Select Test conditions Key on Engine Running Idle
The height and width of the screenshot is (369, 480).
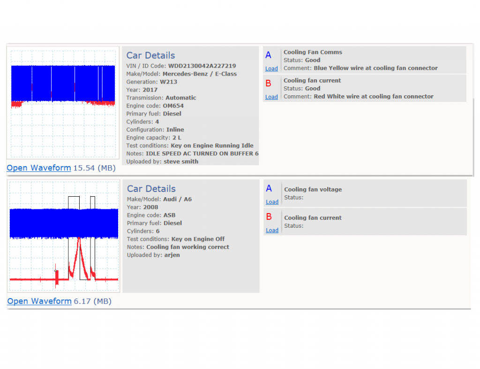point(190,146)
